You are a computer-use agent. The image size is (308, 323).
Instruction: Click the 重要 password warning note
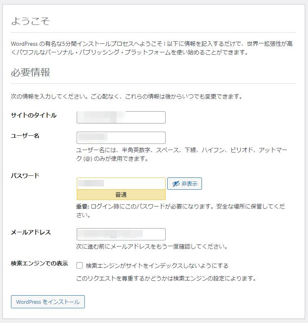(180, 211)
